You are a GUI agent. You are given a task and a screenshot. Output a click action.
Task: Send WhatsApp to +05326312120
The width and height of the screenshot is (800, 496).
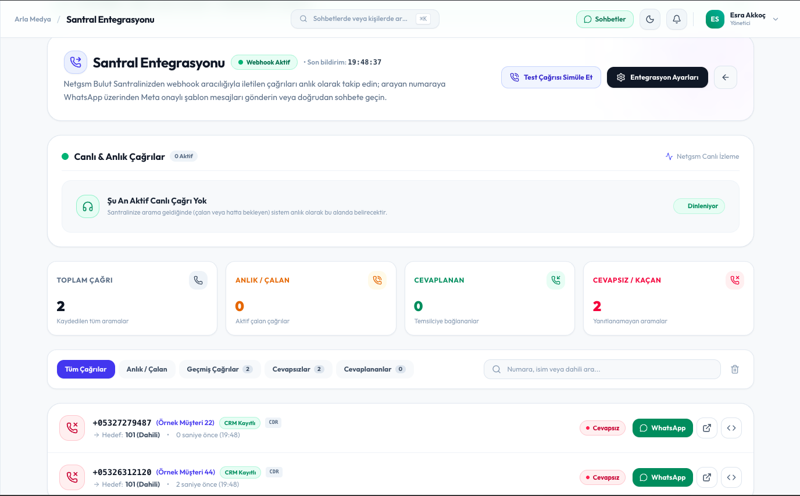tap(663, 477)
